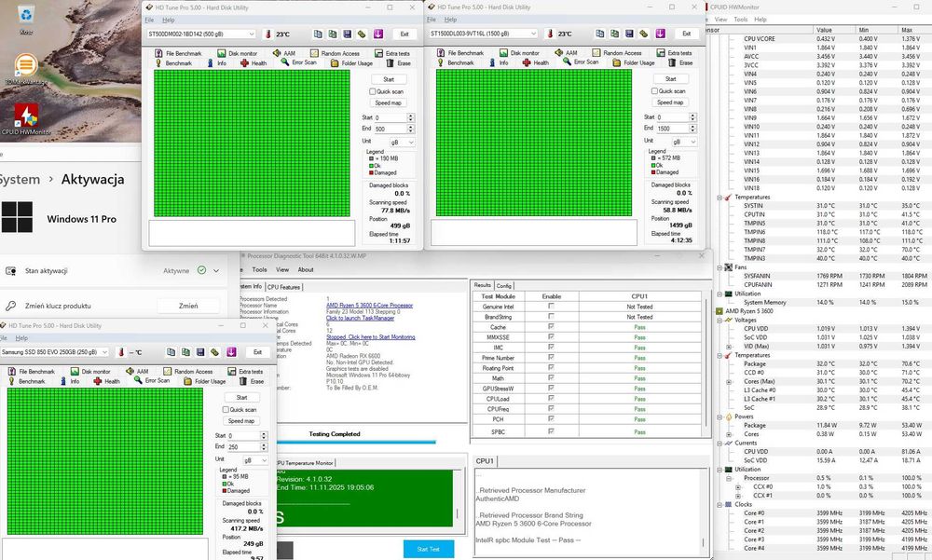Viewport: 932px width, 560px height.
Task: Select AAM tab in ST1500DL003 HD Tune window
Action: (x=566, y=53)
